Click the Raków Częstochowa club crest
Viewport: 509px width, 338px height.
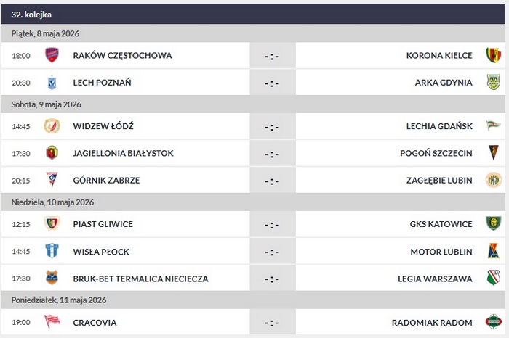point(52,55)
